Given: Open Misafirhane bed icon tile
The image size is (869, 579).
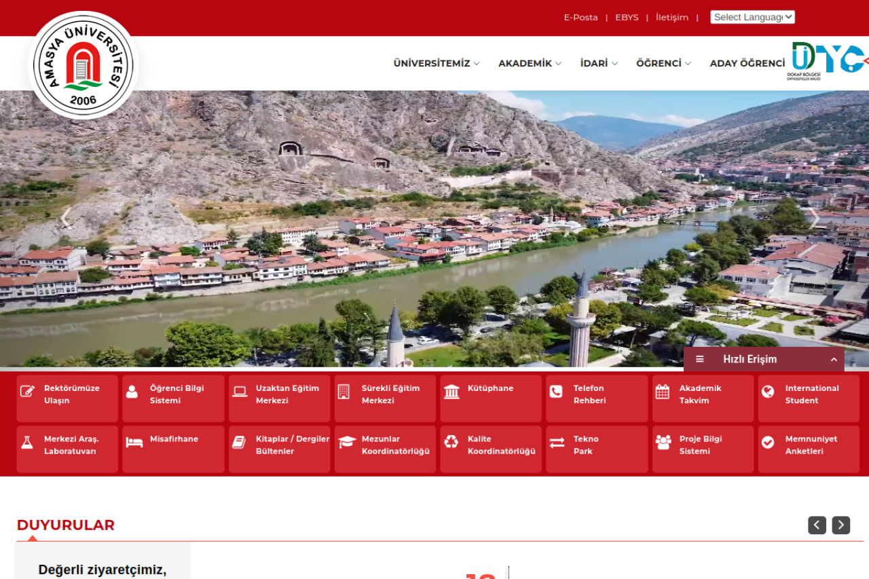Looking at the screenshot, I should pos(134,442).
